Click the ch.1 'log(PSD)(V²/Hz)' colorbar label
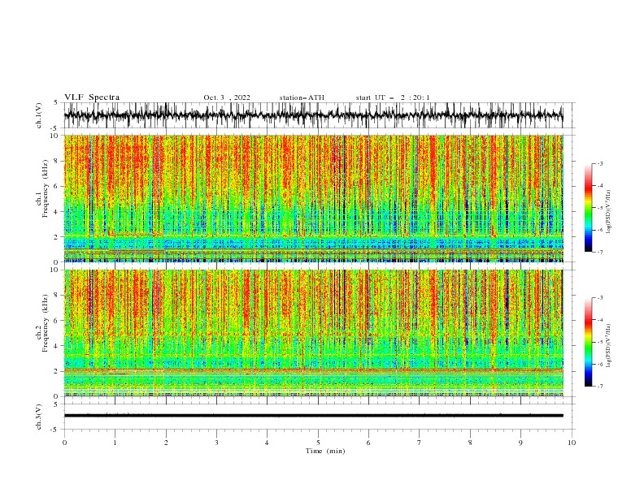This screenshot has height=497, width=644. [x=608, y=212]
